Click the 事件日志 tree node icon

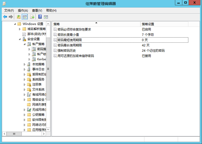click(28, 69)
